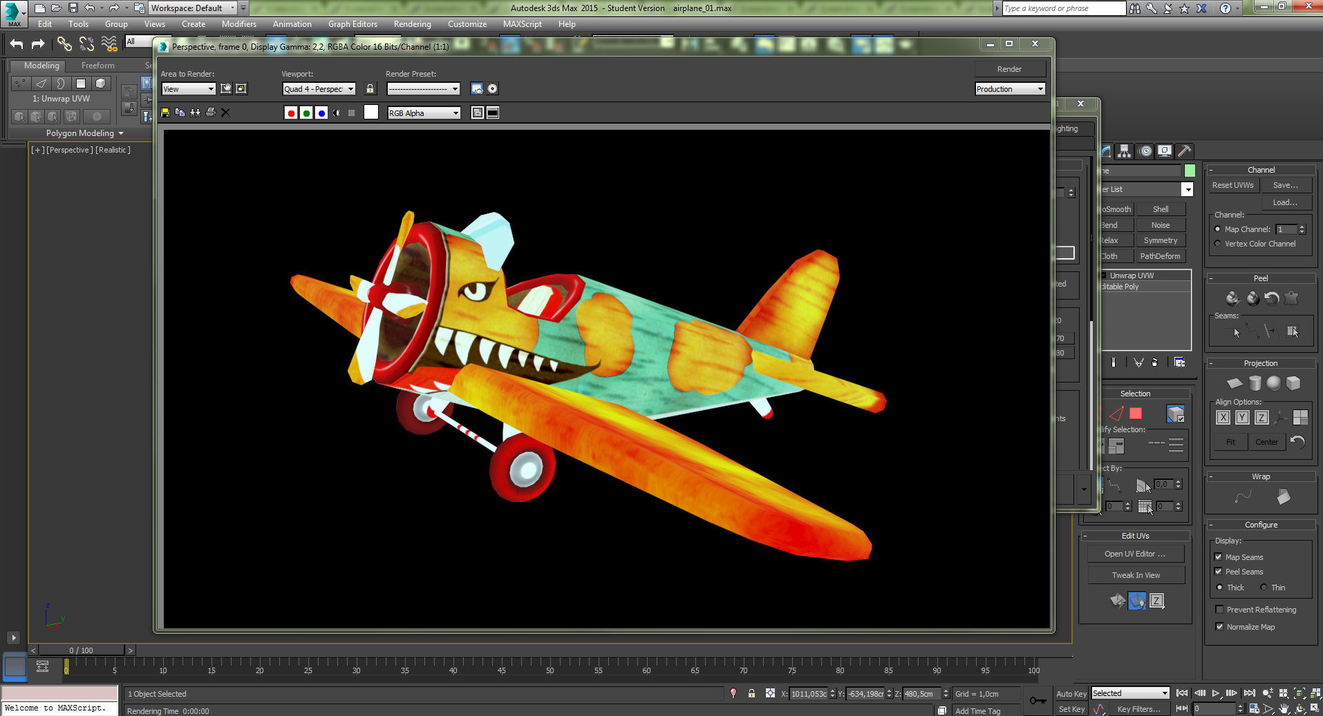Image resolution: width=1323 pixels, height=716 pixels.
Task: Toggle the lock-to-viewport padlock icon
Action: pos(370,88)
